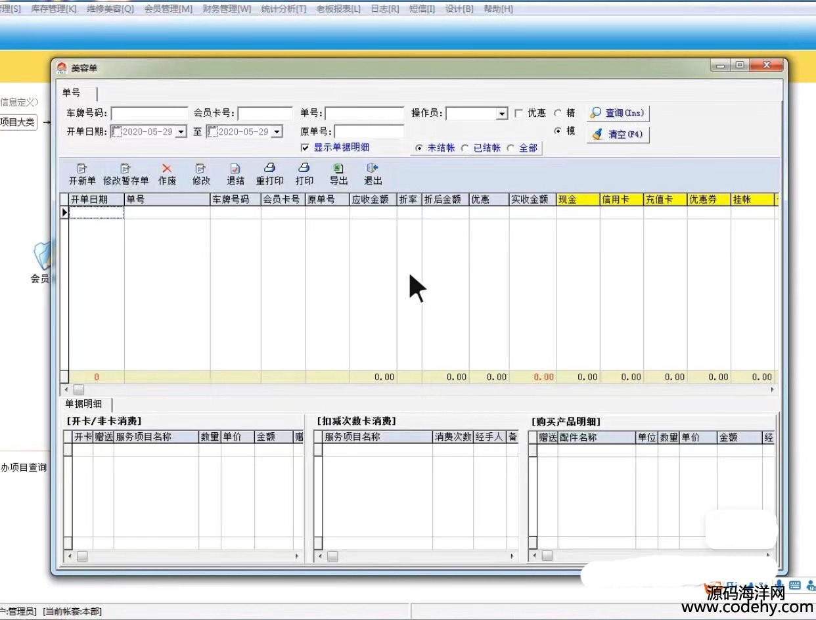Click the 车牌号码 input field
The image size is (816, 620).
tap(149, 114)
